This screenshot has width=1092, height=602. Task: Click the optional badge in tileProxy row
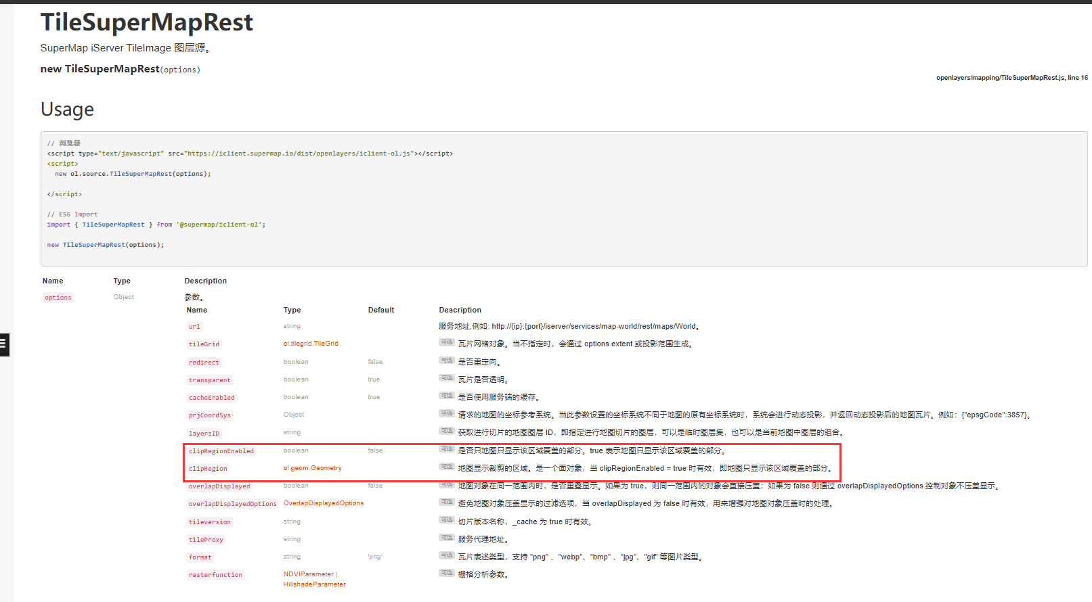coord(447,538)
